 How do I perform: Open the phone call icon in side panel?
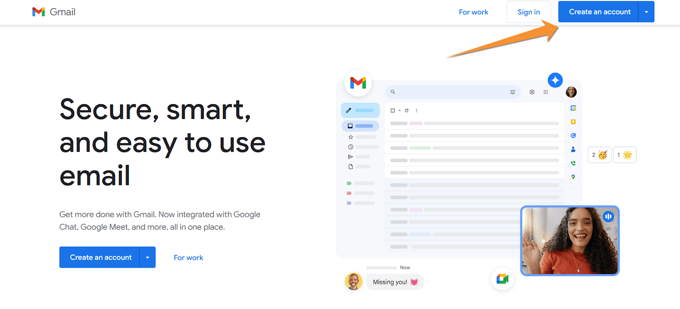pyautogui.click(x=573, y=163)
